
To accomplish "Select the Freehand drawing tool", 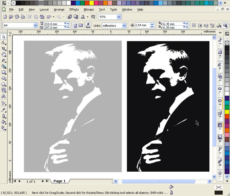I will 4,61.
